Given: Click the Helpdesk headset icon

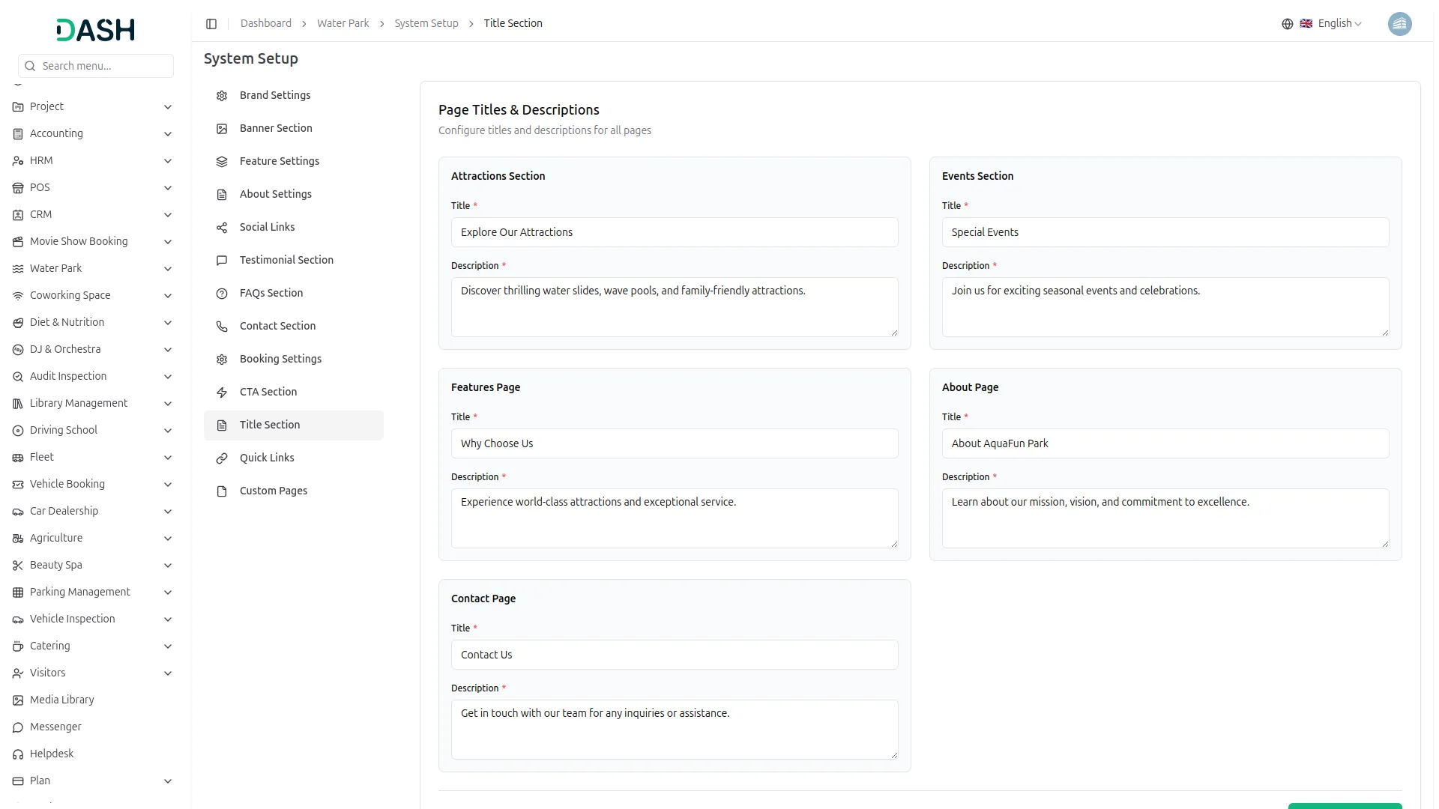Looking at the screenshot, I should [x=18, y=754].
